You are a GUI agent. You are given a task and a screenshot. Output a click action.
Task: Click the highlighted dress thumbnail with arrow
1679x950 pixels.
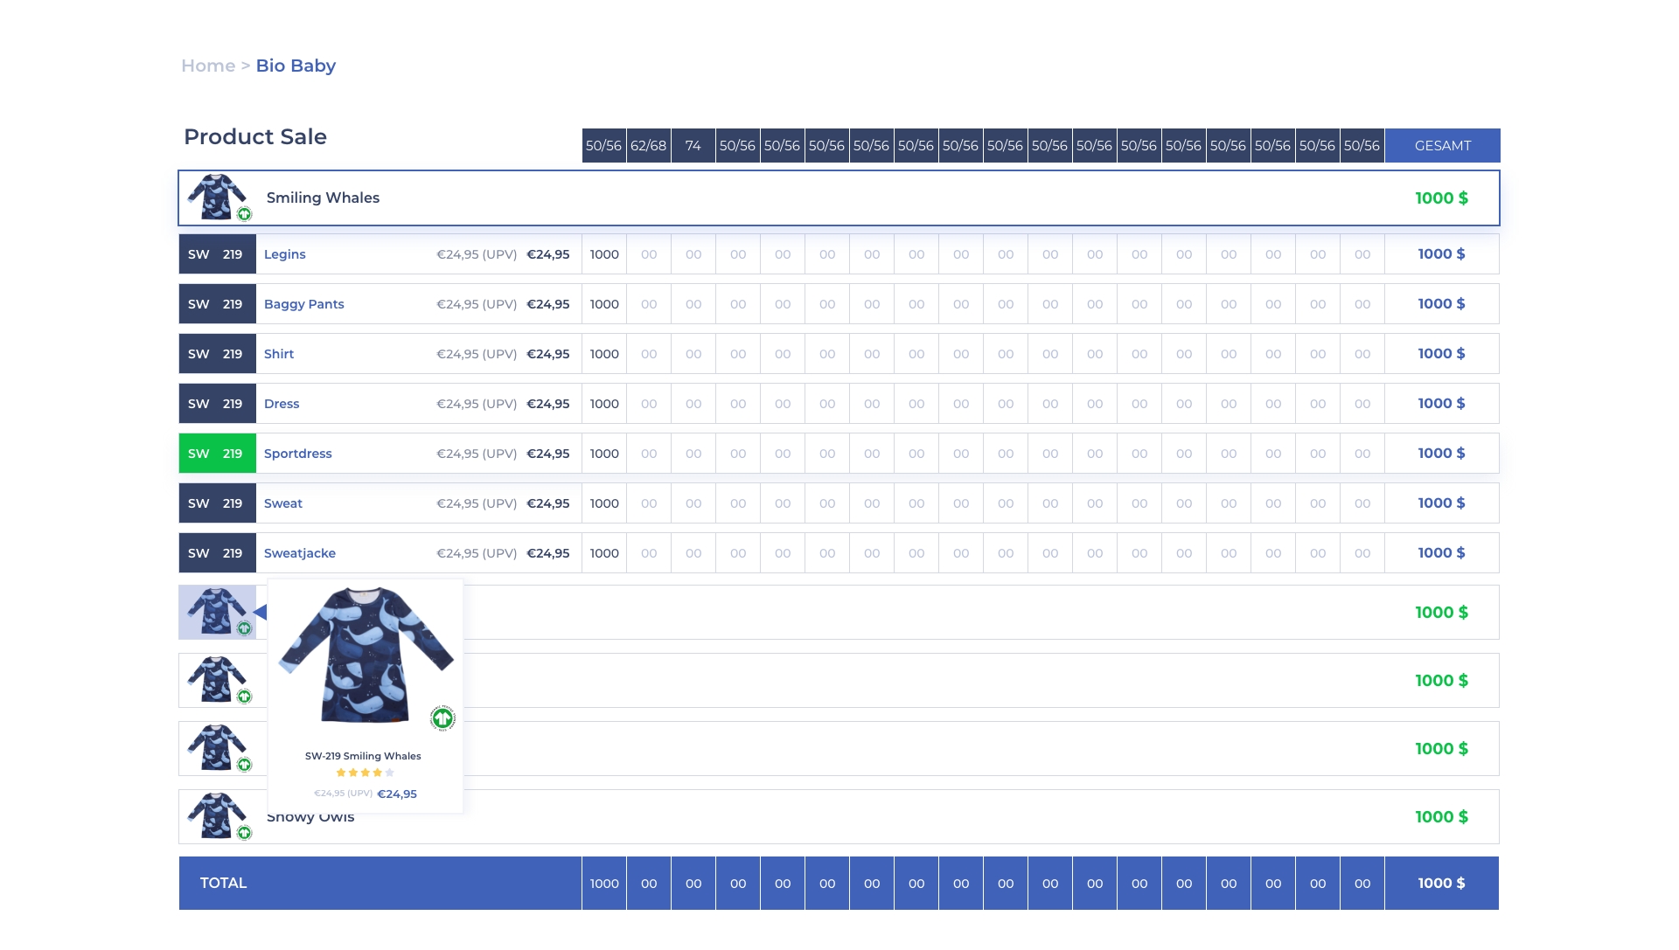point(216,612)
